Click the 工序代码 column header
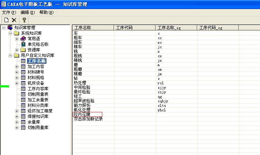The height and width of the screenshot is (155, 260). (x=135, y=28)
